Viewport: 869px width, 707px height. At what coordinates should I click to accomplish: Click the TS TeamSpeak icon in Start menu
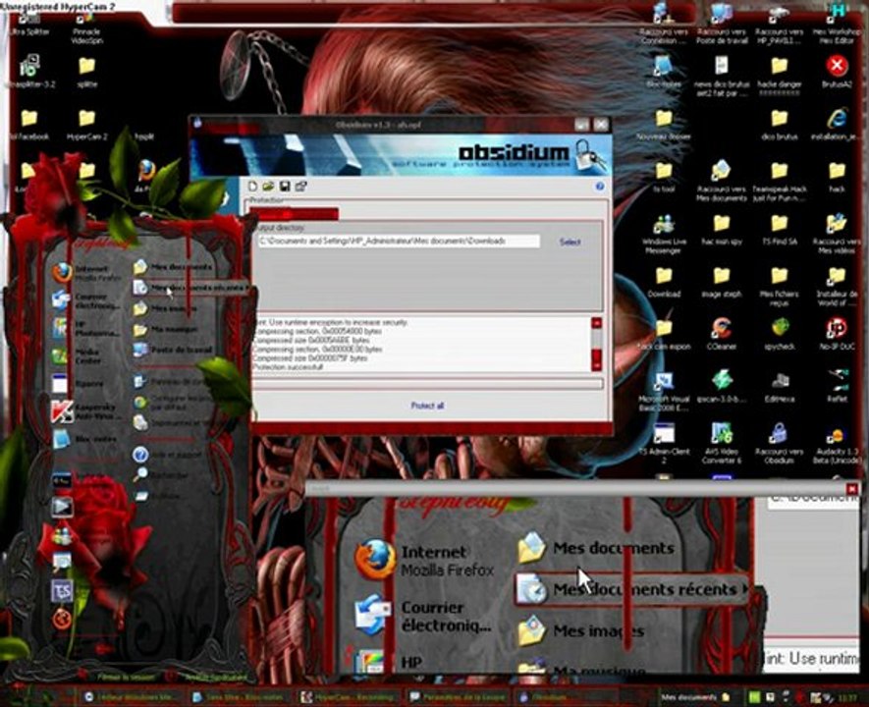point(62,591)
